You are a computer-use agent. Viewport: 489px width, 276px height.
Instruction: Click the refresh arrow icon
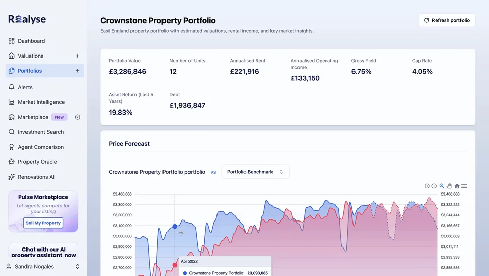click(x=426, y=20)
